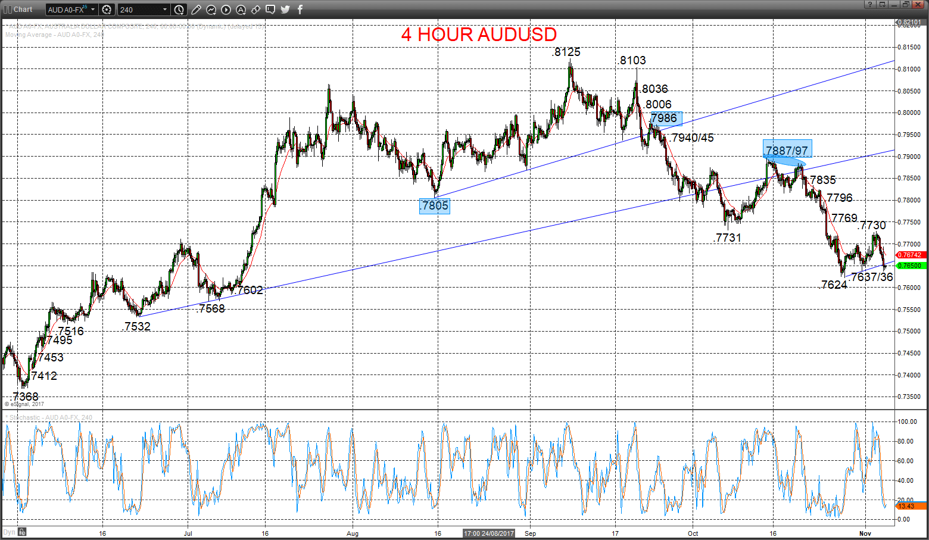This screenshot has width=929, height=540.
Task: Open help question mark button
Action: point(870,5)
